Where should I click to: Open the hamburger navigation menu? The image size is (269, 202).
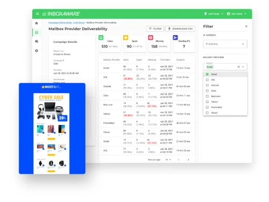click(37, 14)
